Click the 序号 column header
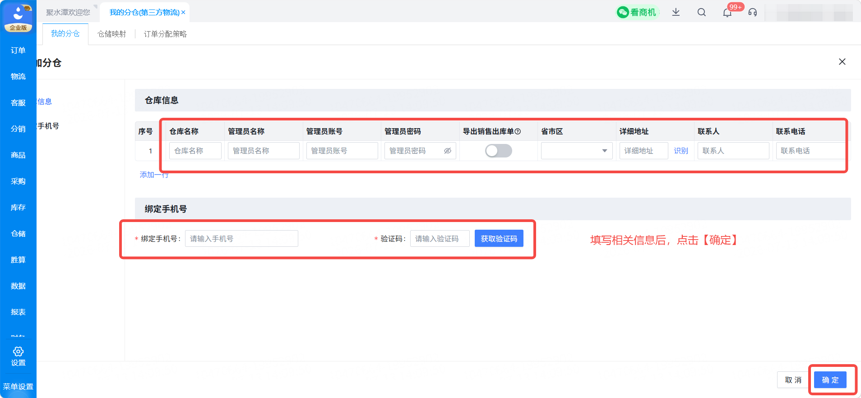Screen dimensions: 861x398 click(x=145, y=131)
